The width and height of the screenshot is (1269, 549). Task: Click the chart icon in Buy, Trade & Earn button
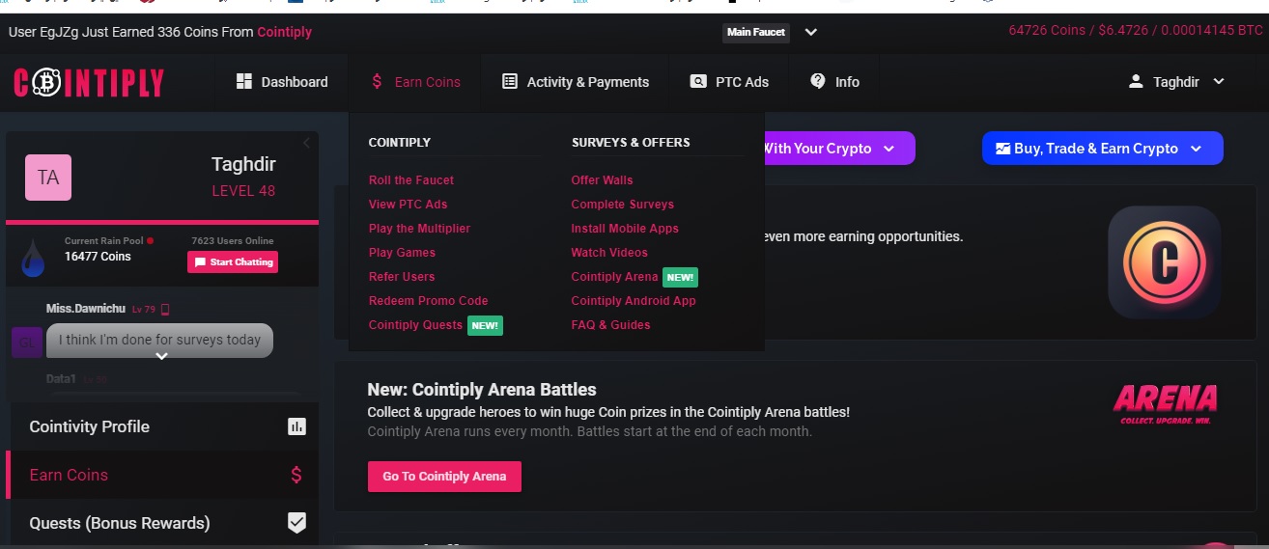coord(1003,149)
